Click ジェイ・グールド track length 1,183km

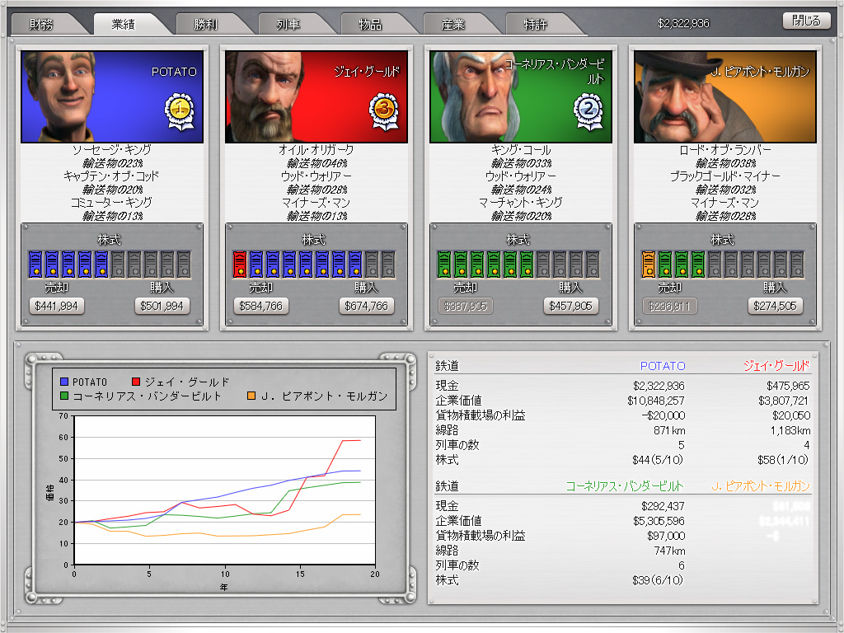coord(790,430)
